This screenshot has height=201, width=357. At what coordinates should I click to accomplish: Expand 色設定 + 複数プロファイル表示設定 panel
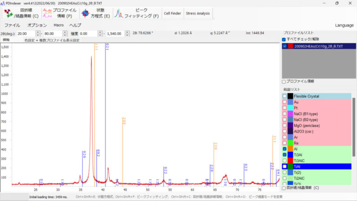(x=51, y=40)
